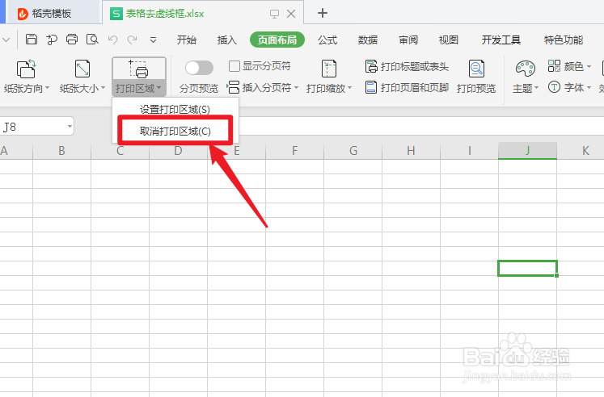The image size is (604, 397).
Task: Select column G header
Action: (x=353, y=151)
